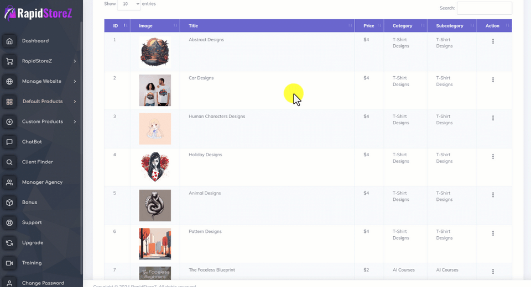Click the 'Human Characters Designs' title text
531x287 pixels.
pyautogui.click(x=217, y=116)
